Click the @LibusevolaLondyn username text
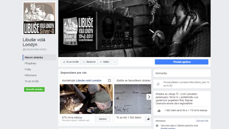Screen dimensions: 229x129 click(x=35, y=49)
